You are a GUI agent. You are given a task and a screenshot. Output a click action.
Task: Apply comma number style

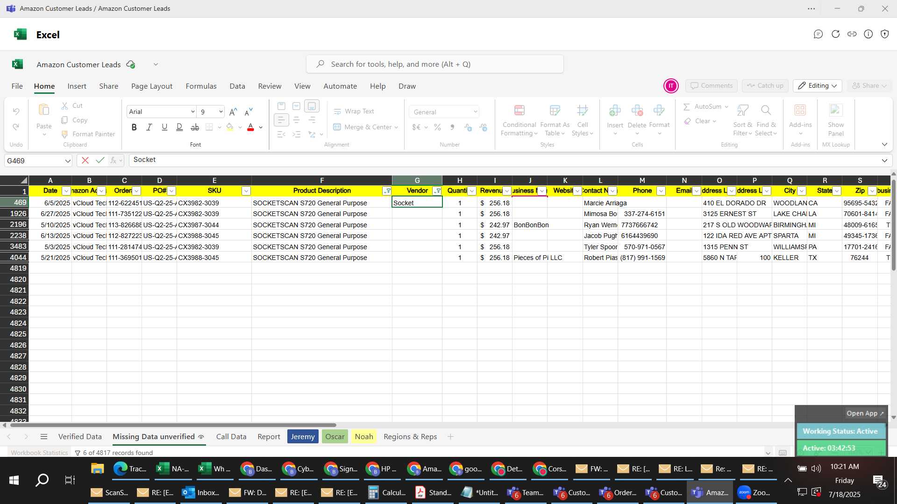click(x=452, y=127)
